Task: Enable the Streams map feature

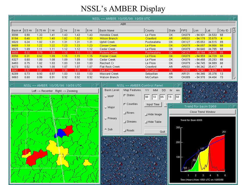Action: (x=125, y=122)
